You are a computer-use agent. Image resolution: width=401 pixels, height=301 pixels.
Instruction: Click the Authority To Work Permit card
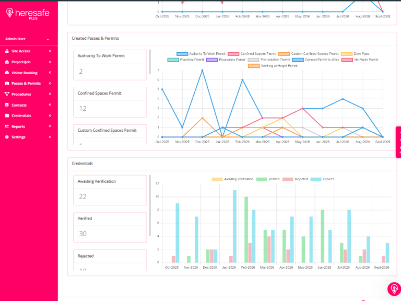coord(110,65)
